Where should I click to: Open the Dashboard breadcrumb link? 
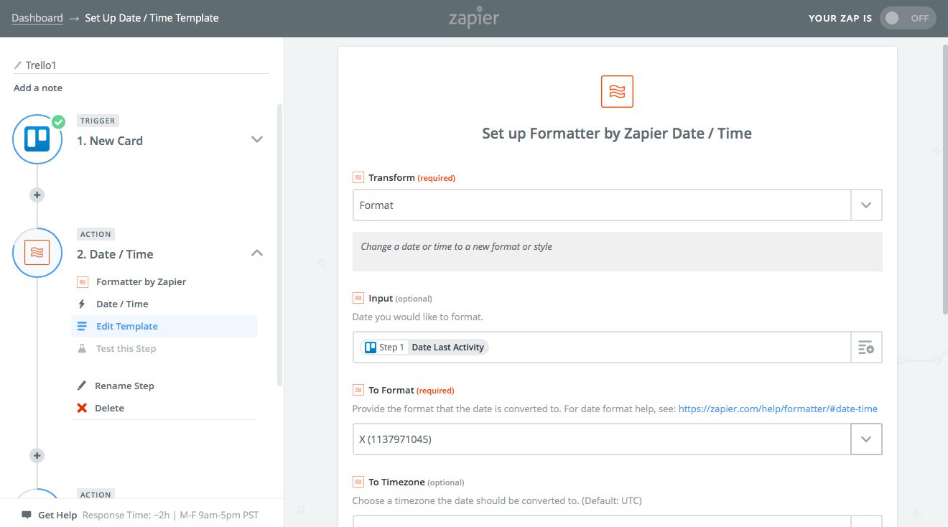[37, 18]
